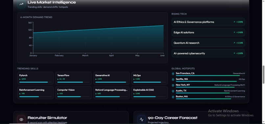265x124 pixels.
Task: Click the San Francisco location pin icon
Action: [173, 74]
